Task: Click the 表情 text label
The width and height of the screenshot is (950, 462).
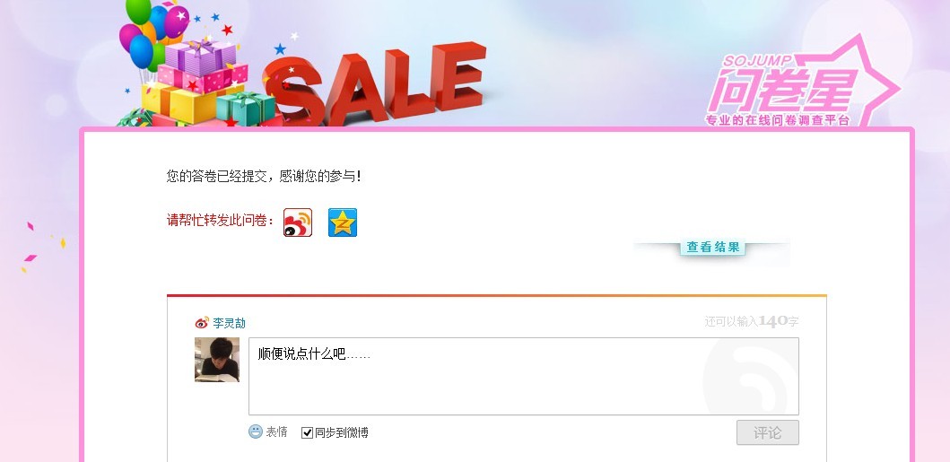Action: point(277,431)
